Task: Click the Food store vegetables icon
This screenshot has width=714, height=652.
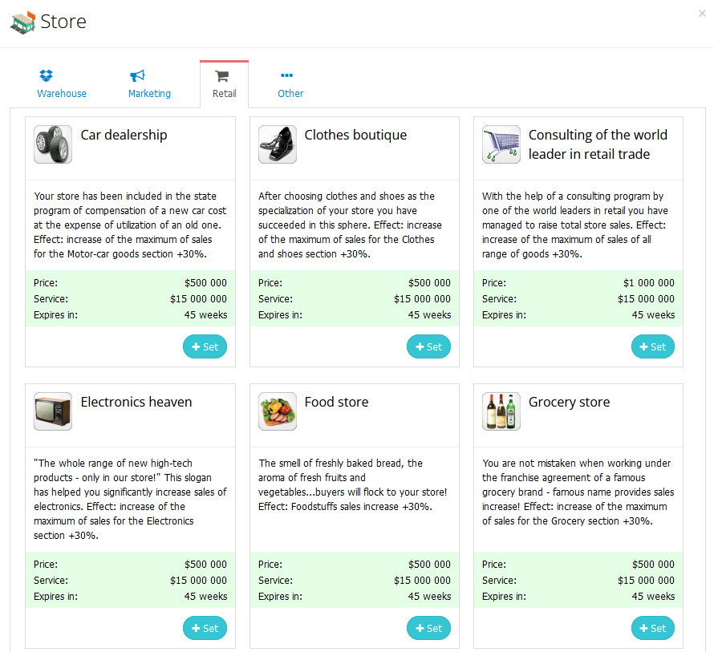Action: [278, 411]
